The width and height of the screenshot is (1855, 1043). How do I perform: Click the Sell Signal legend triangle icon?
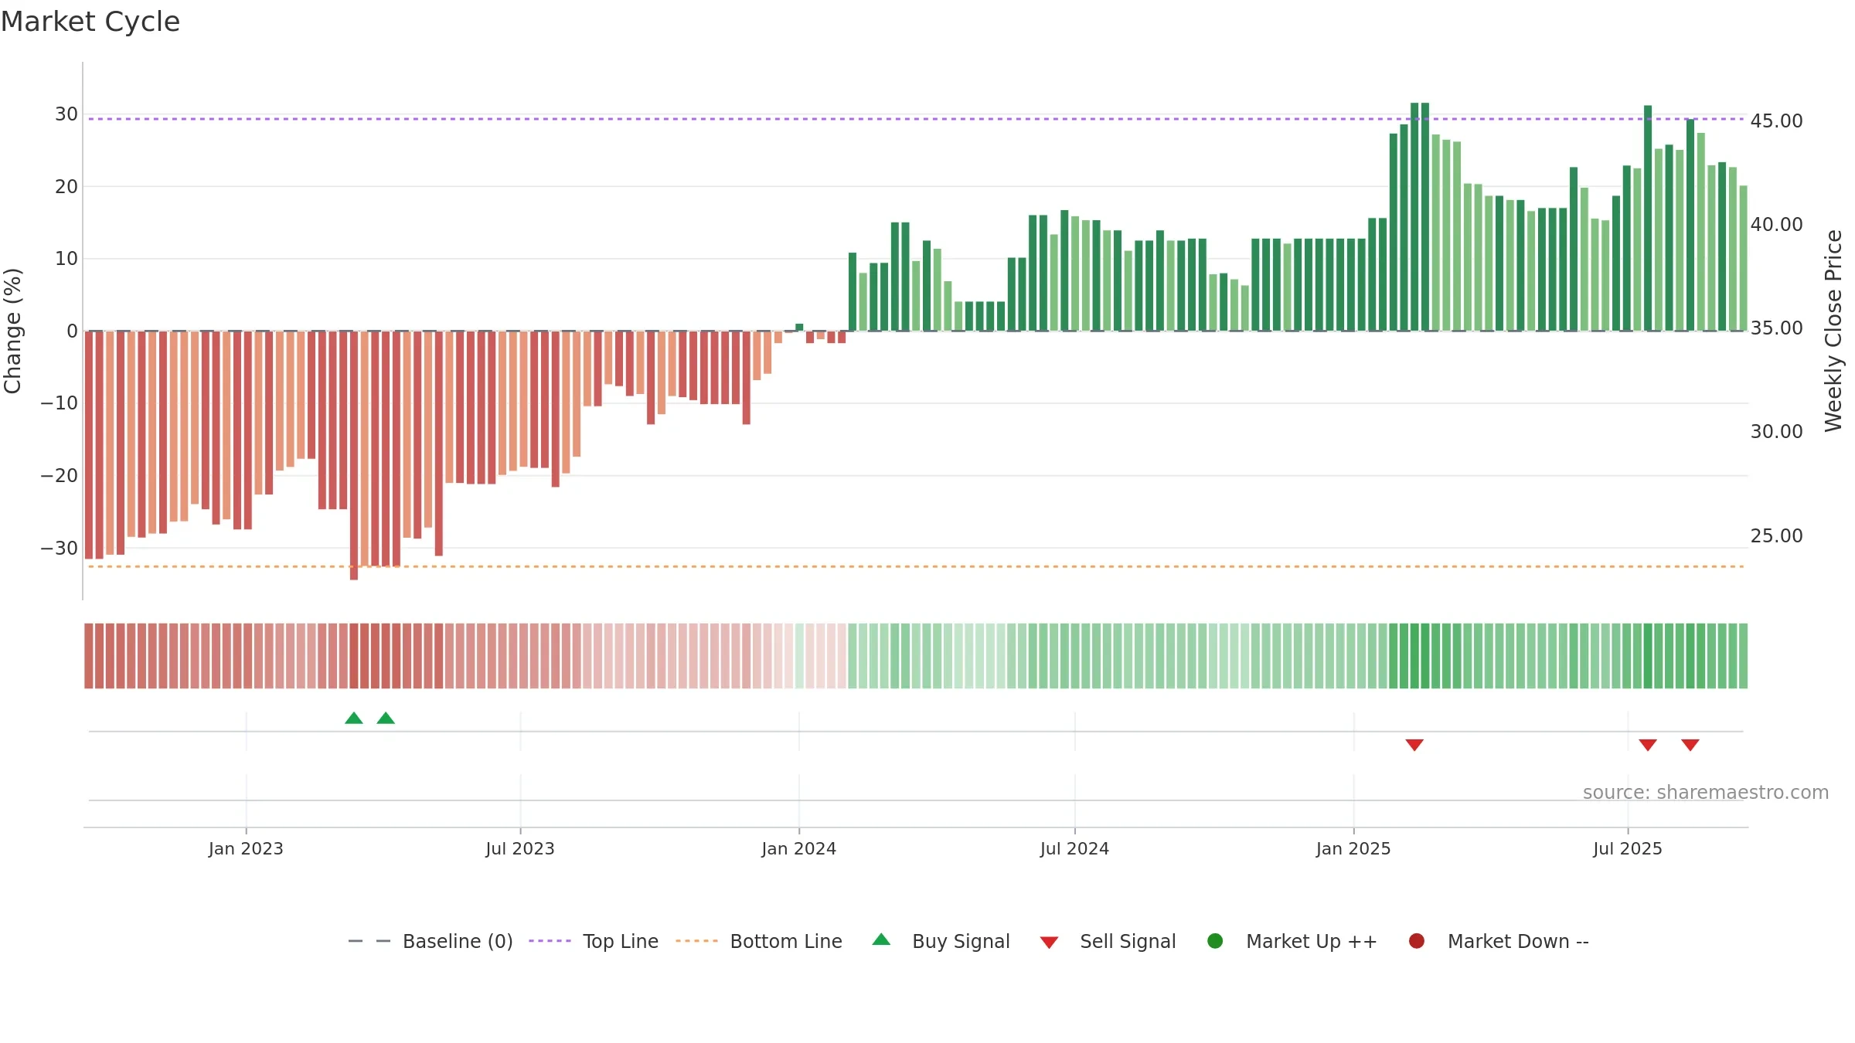click(x=1049, y=943)
